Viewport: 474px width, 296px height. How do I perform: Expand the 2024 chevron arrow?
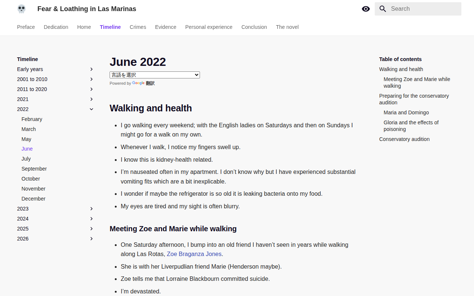tap(91, 219)
